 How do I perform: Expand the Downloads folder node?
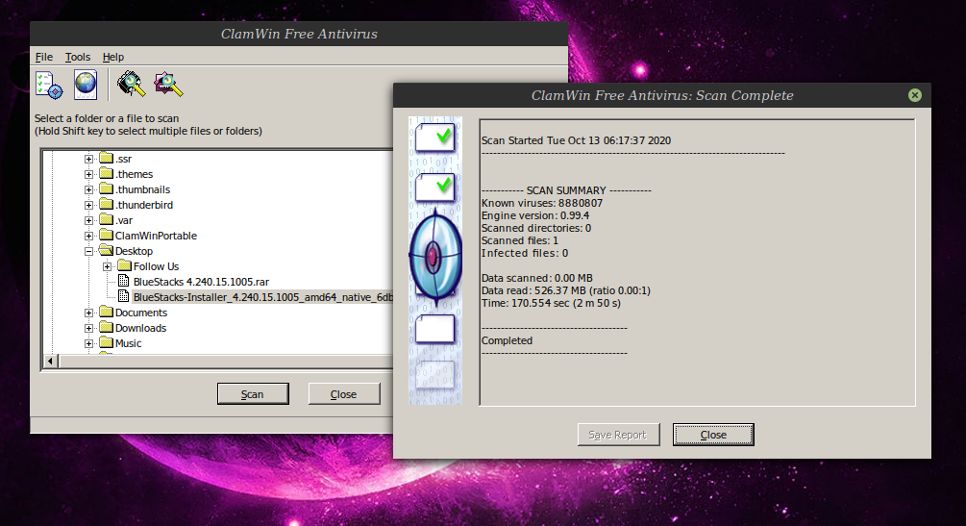88,328
